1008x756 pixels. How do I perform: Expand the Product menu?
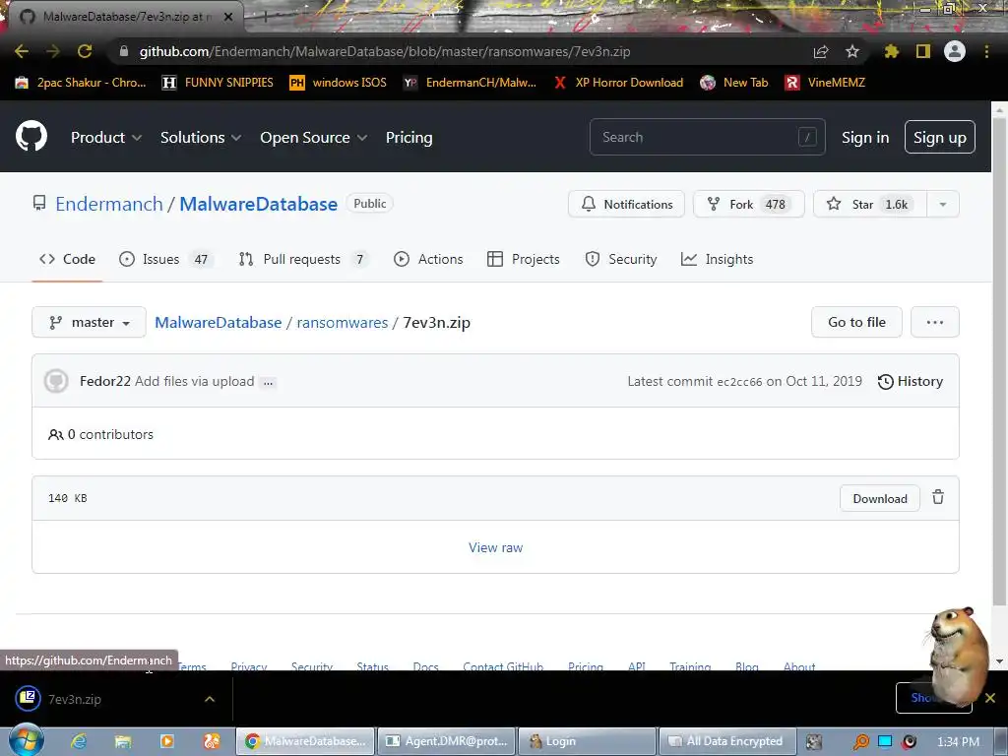[106, 138]
